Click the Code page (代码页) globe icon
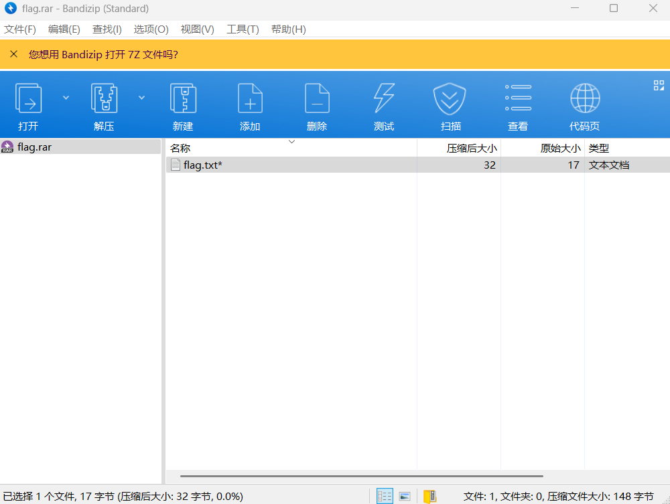This screenshot has width=670, height=504. tap(585, 98)
